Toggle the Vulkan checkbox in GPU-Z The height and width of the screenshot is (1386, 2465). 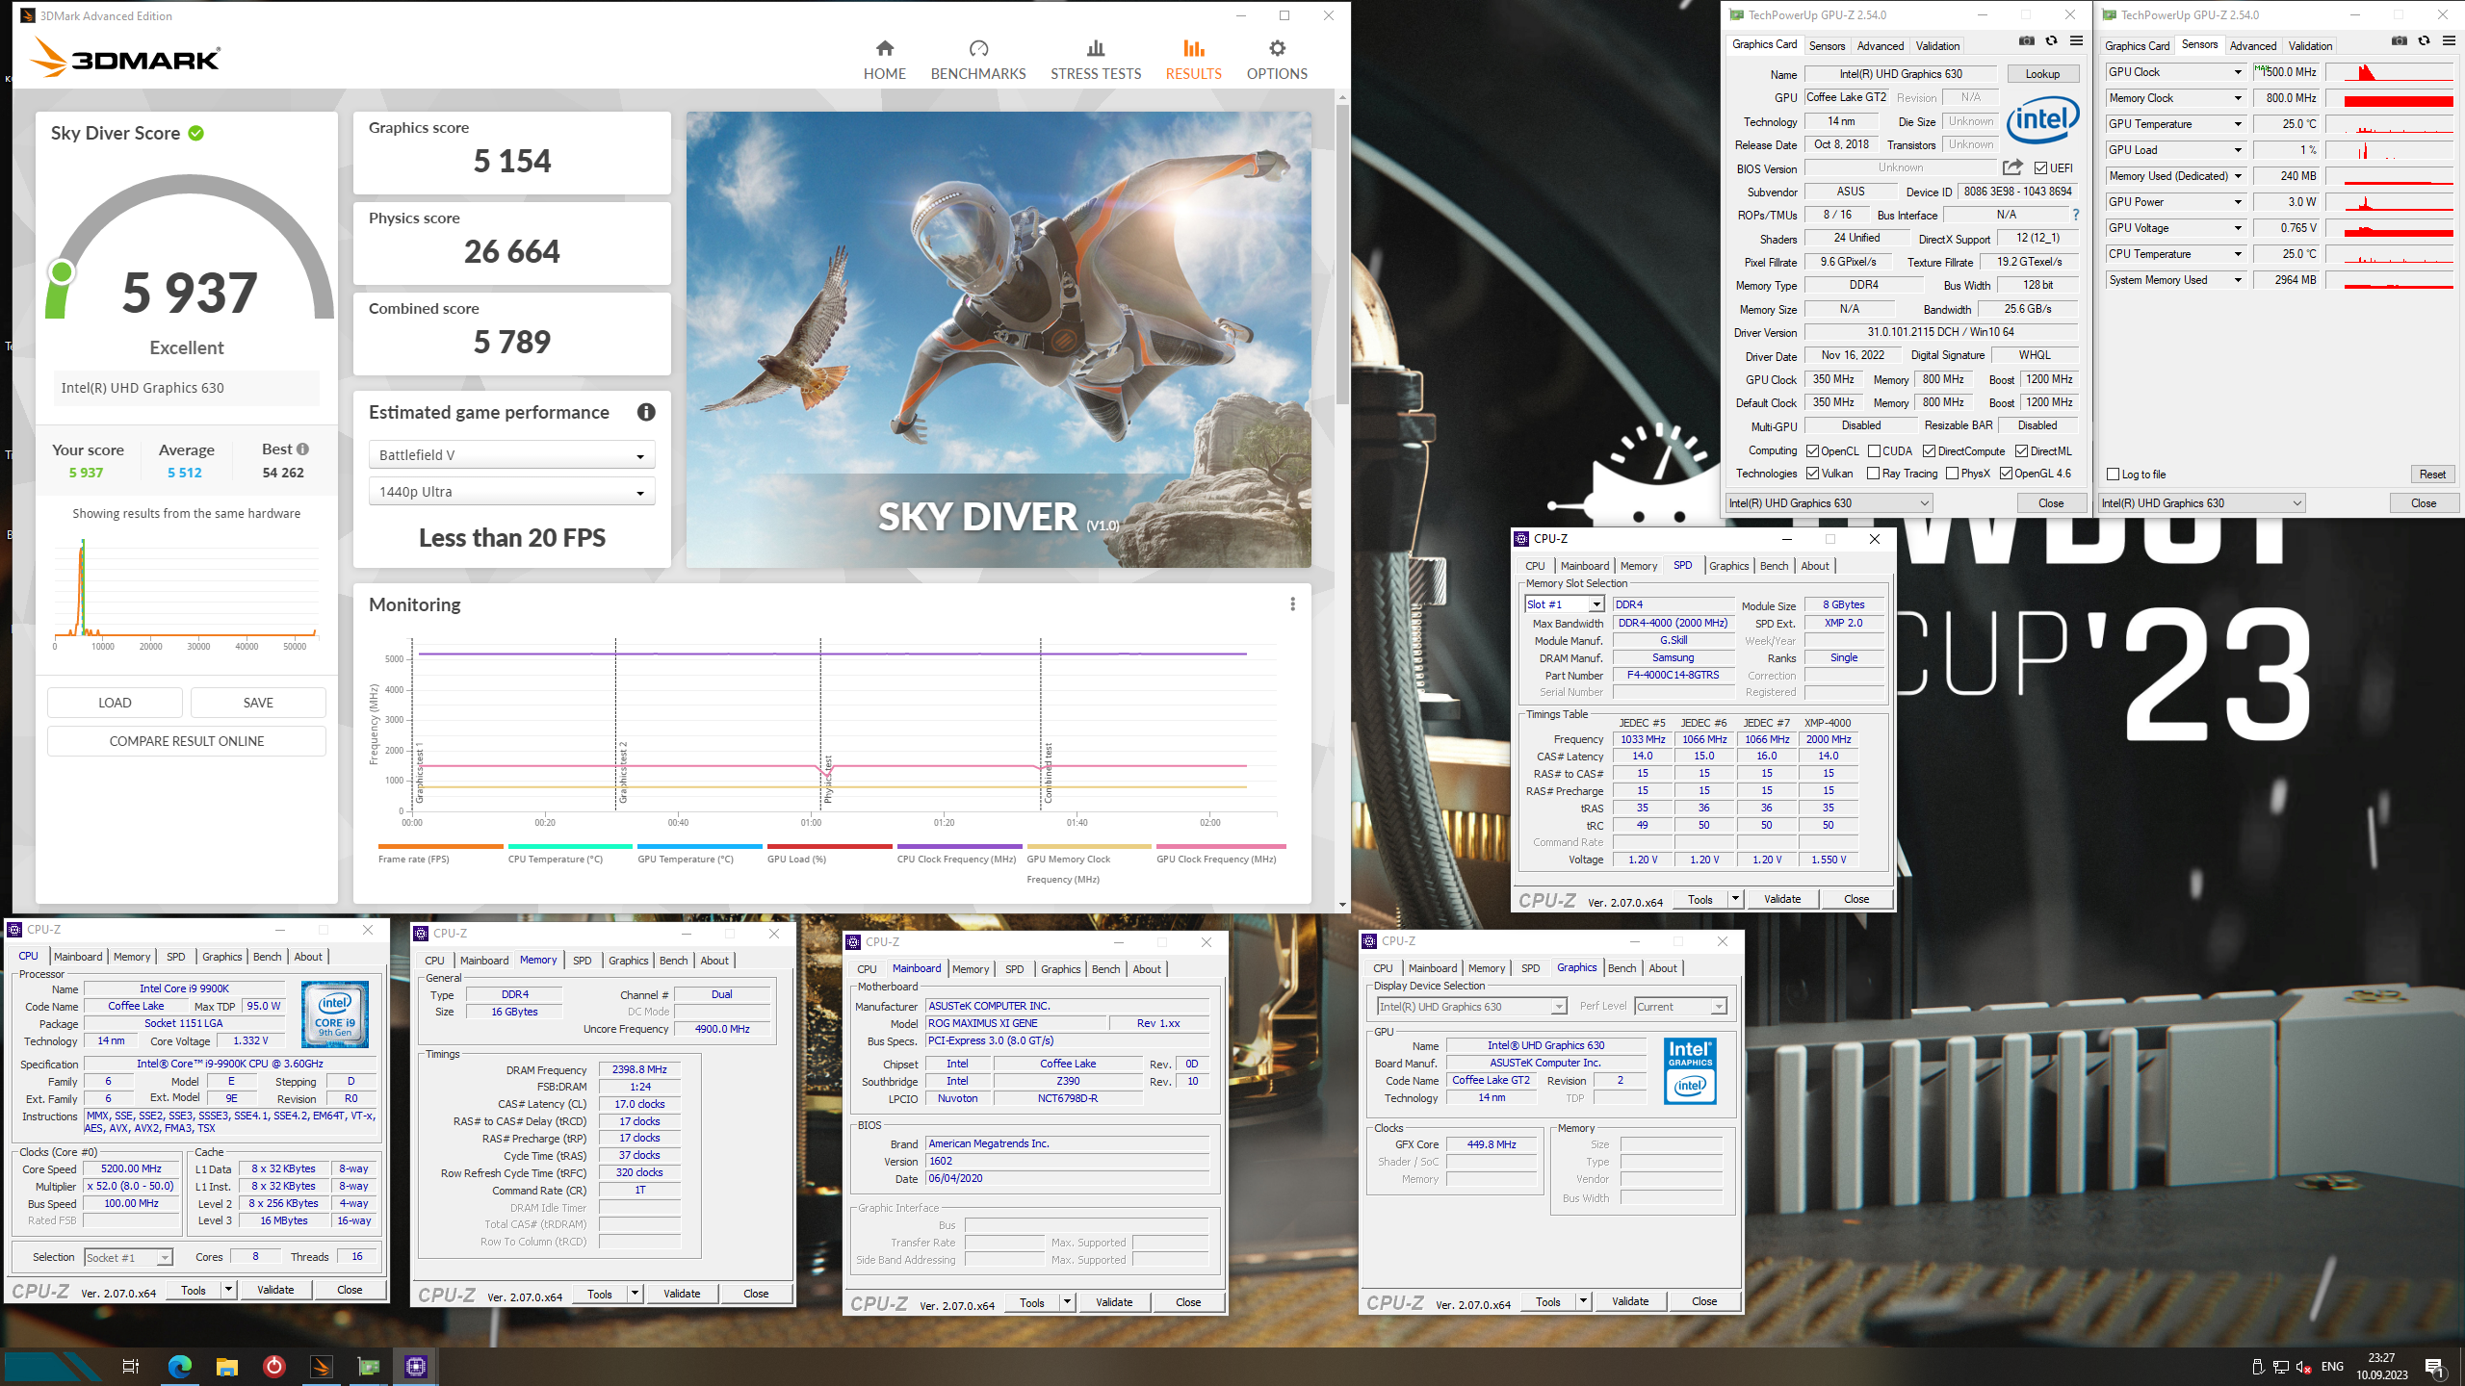[x=1812, y=474]
